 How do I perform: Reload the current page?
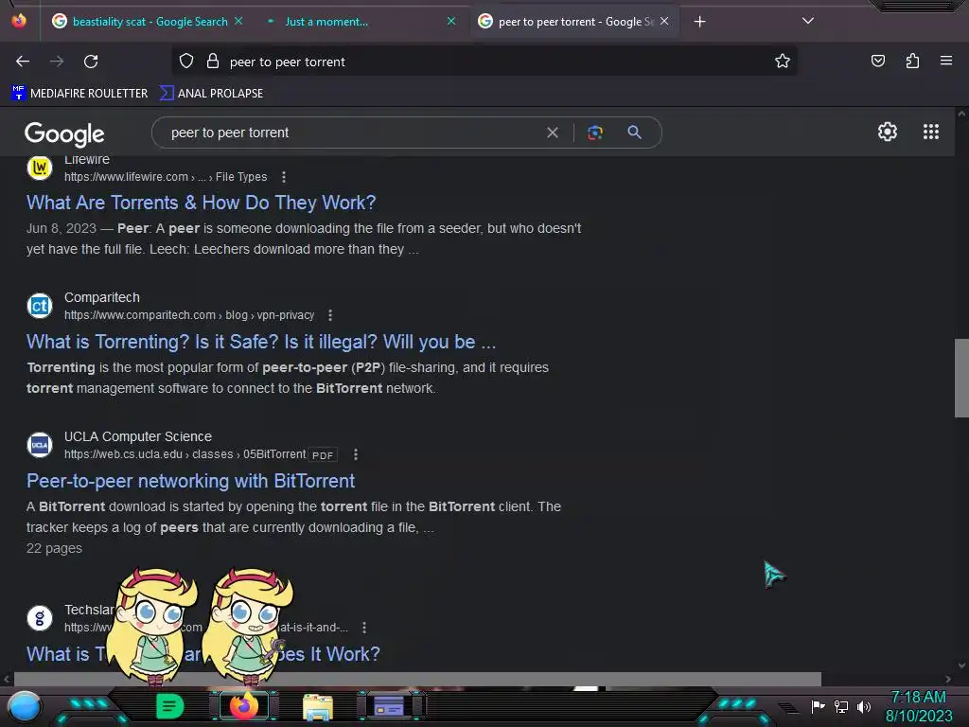pyautogui.click(x=91, y=62)
